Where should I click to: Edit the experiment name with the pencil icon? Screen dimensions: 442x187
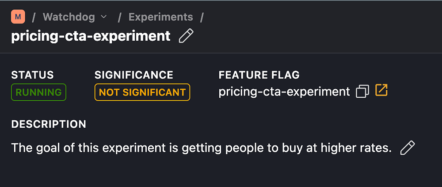186,36
